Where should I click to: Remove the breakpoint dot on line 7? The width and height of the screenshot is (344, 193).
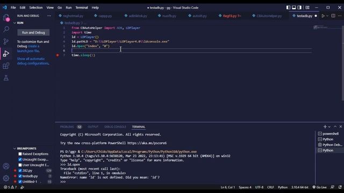coord(58,55)
